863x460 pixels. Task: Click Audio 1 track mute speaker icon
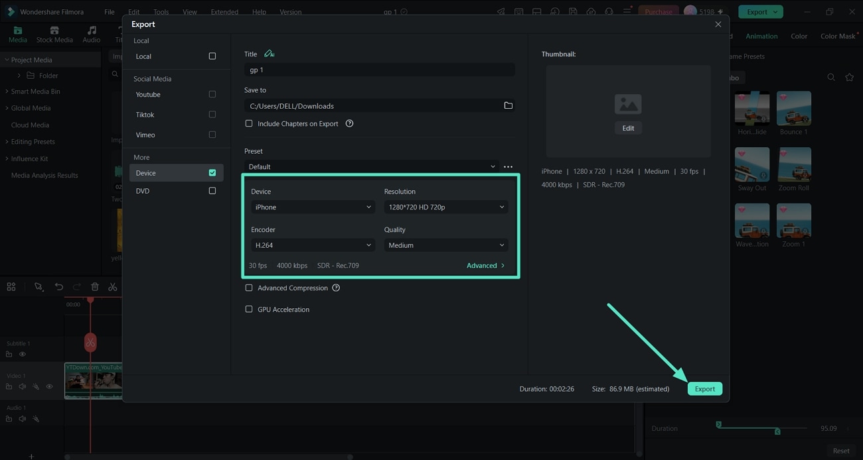point(23,419)
